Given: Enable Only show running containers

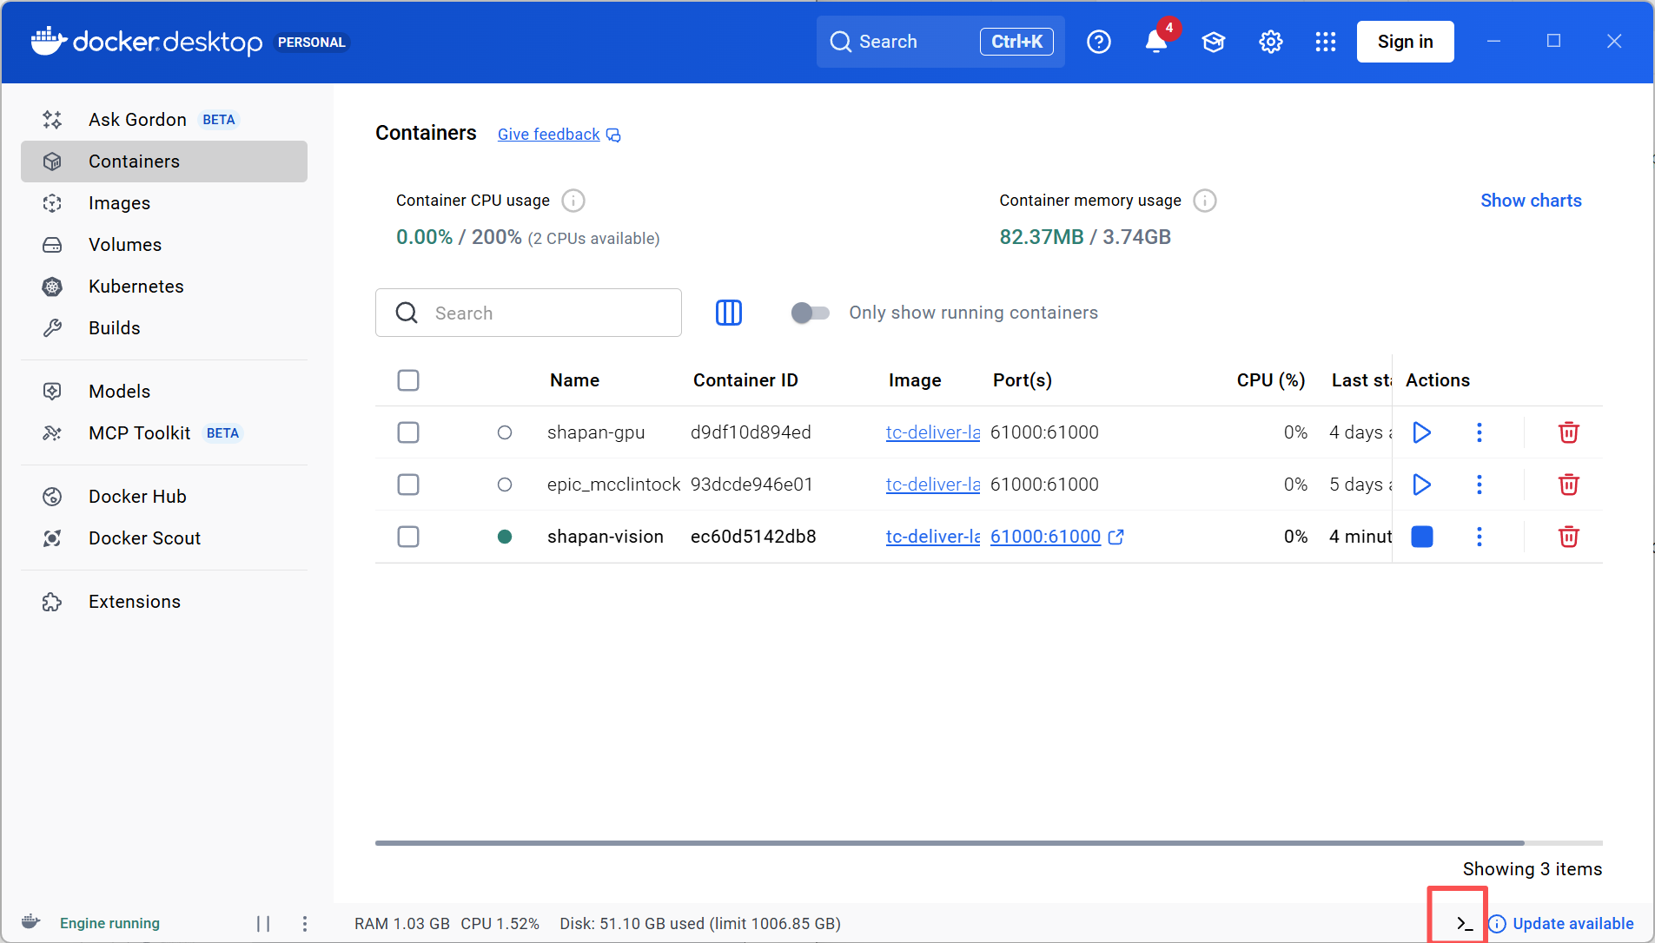Looking at the screenshot, I should point(810,313).
